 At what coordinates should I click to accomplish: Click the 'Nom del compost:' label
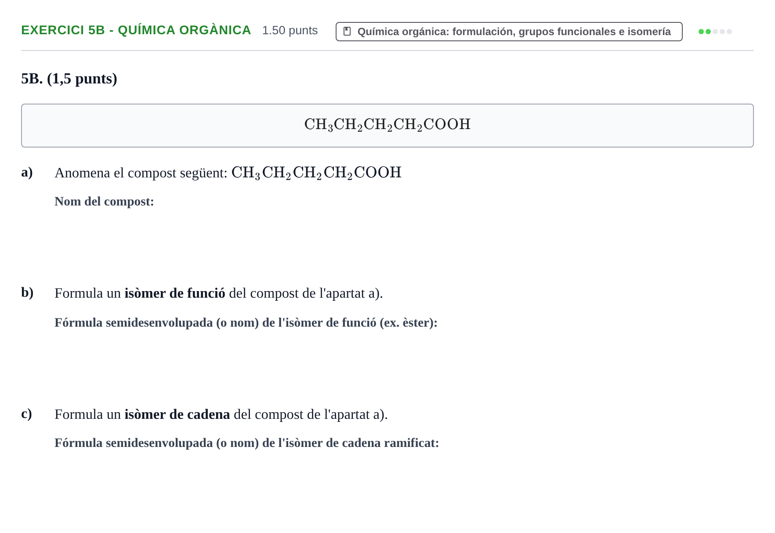click(104, 202)
